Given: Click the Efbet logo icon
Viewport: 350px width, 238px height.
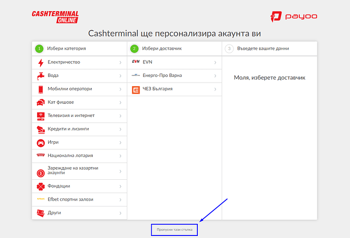Looking at the screenshot, I should 41,199.
